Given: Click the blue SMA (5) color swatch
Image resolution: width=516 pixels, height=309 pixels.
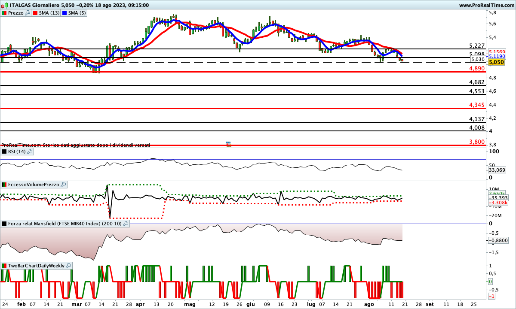Looking at the screenshot, I should [64, 13].
